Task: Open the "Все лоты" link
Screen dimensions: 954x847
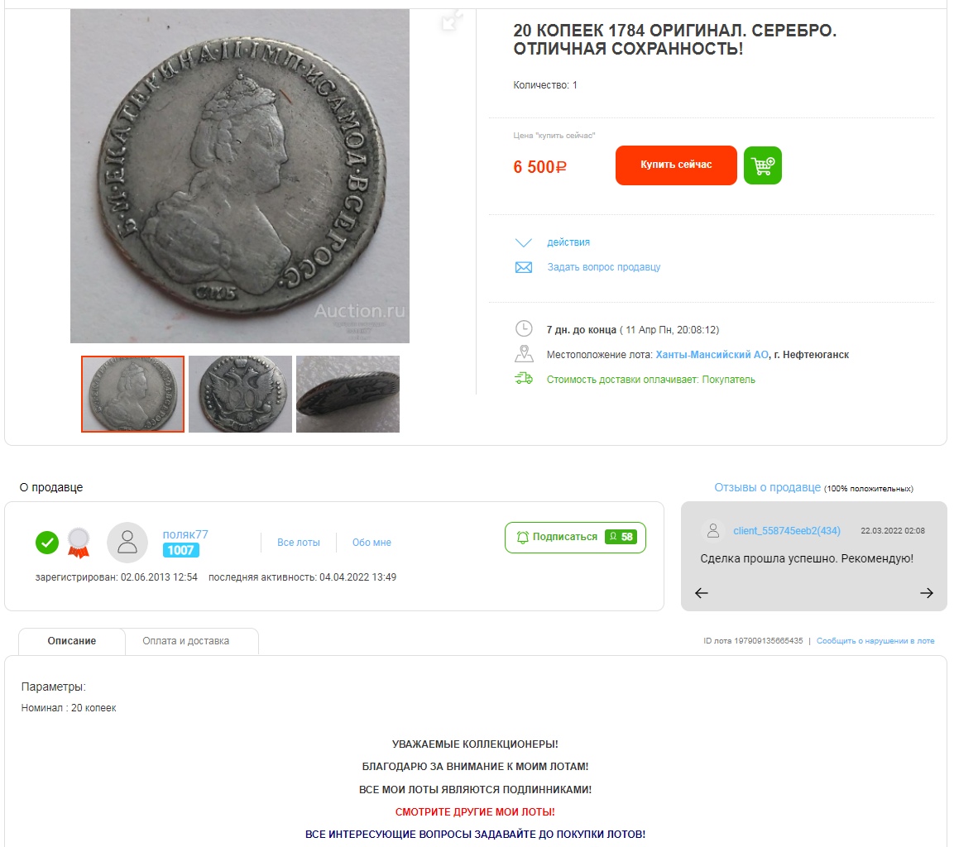Action: [x=298, y=543]
